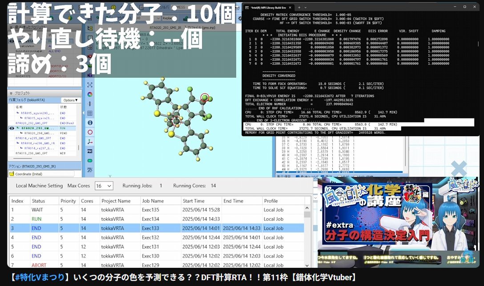
Task: Toggle the eye icon on the RTA020_293 row
Action: [x=12, y=128]
